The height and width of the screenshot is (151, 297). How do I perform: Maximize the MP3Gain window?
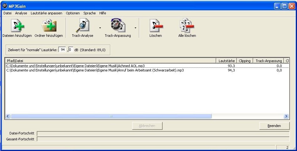pos(284,6)
